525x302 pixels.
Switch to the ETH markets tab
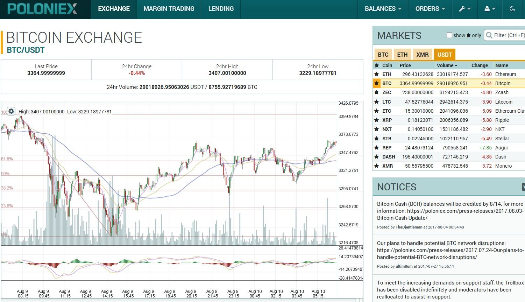tap(402, 55)
